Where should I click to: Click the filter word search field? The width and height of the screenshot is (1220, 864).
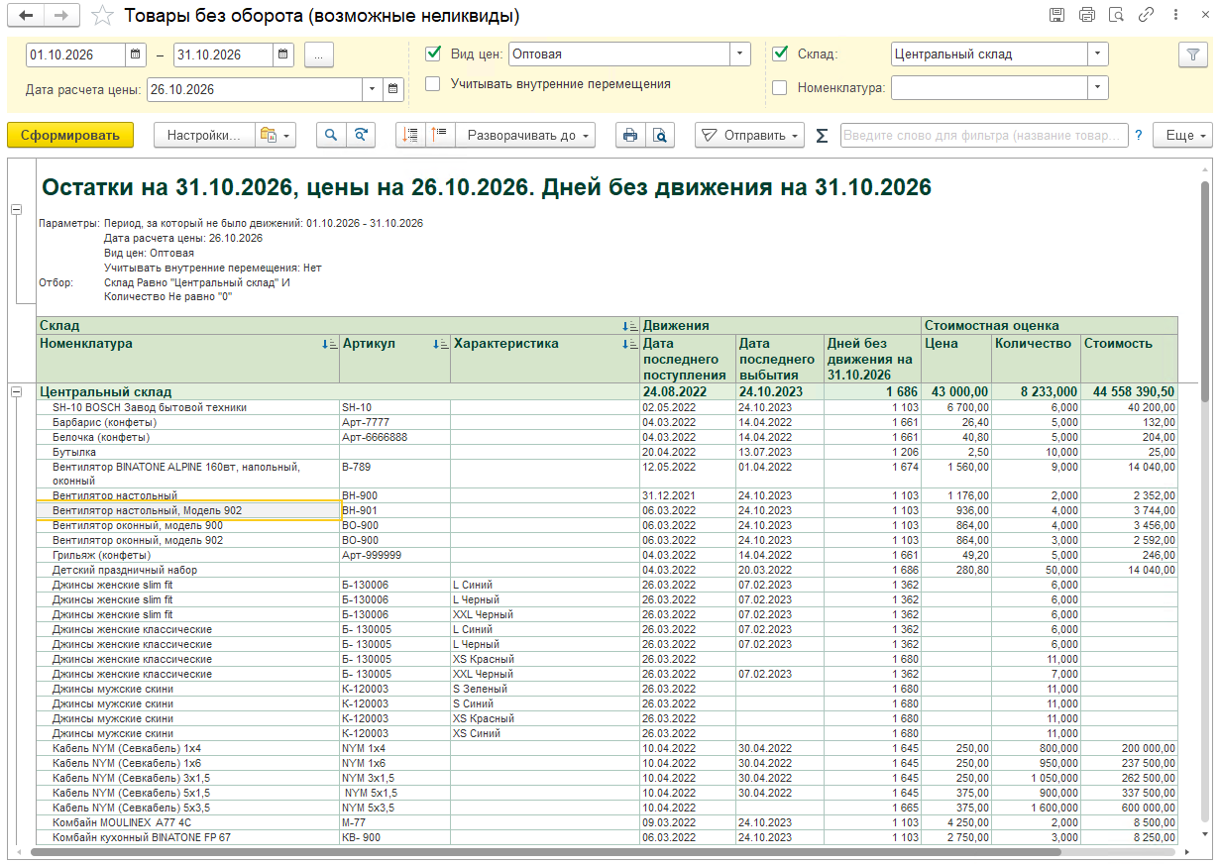[x=984, y=136]
